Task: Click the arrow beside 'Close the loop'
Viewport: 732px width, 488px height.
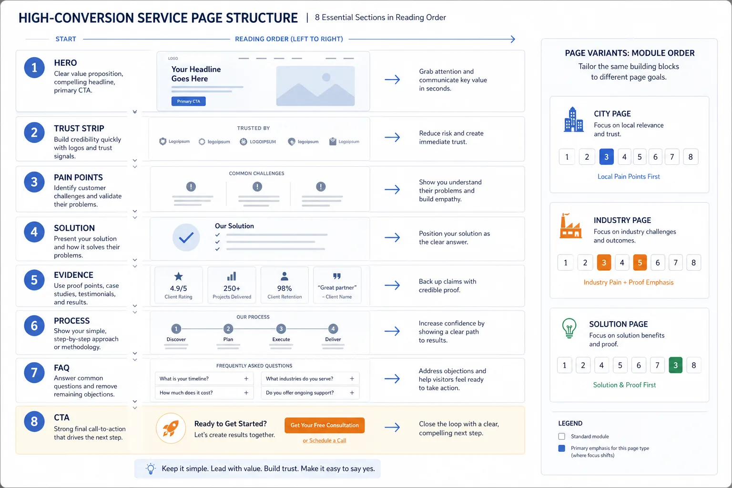Action: (x=392, y=427)
